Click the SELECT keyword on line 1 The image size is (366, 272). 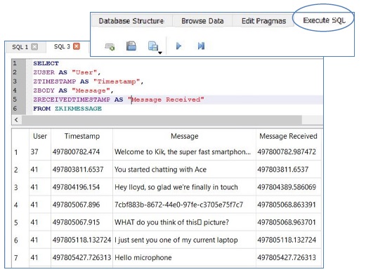[46, 63]
